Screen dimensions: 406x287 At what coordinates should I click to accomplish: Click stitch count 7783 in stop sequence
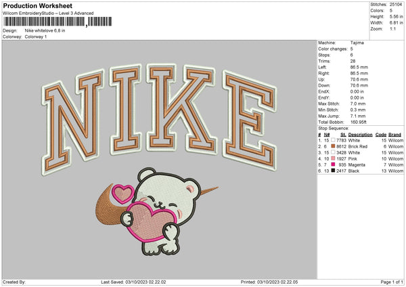tap(341, 140)
